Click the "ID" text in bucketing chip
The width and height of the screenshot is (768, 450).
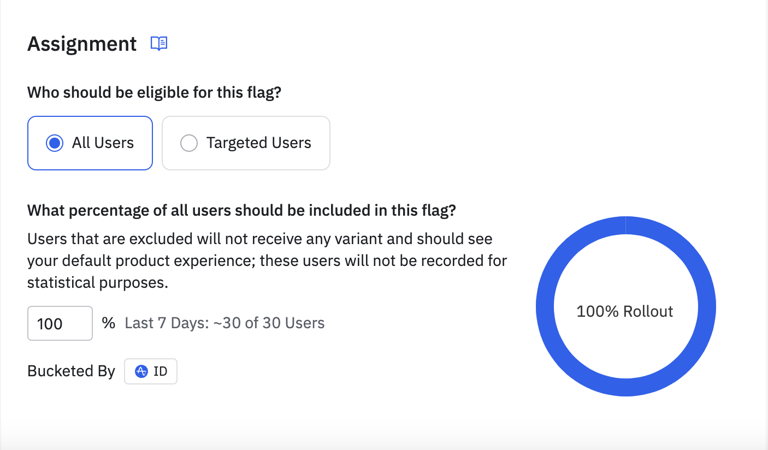[160, 371]
